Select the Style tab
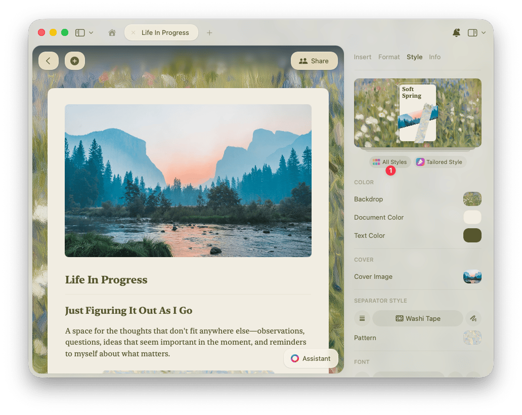The image size is (522, 415). pyautogui.click(x=414, y=57)
